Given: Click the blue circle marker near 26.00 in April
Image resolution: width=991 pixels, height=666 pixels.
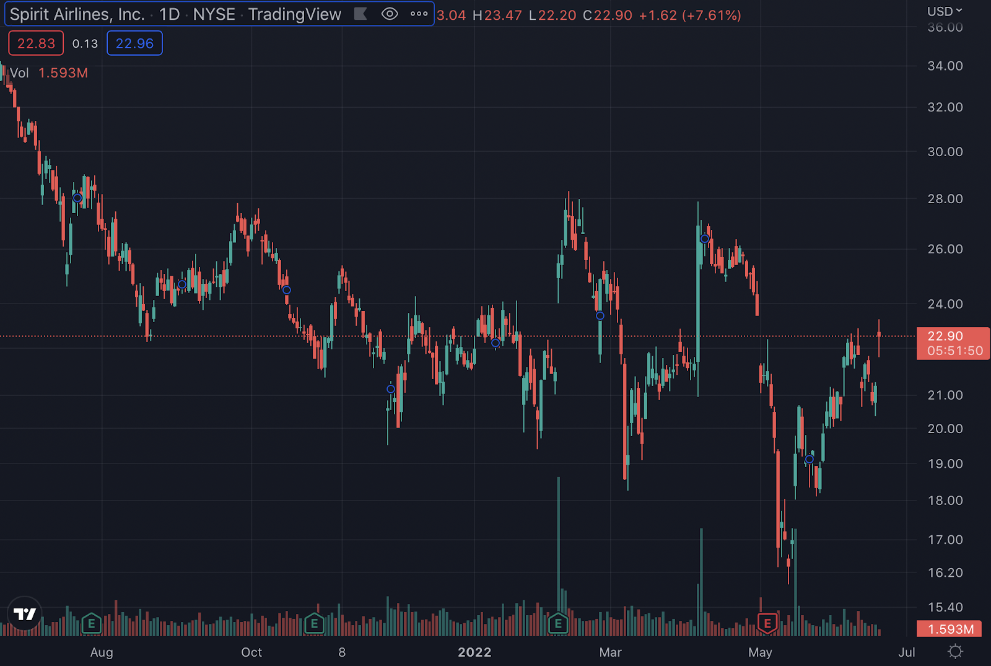Looking at the screenshot, I should coord(705,239).
